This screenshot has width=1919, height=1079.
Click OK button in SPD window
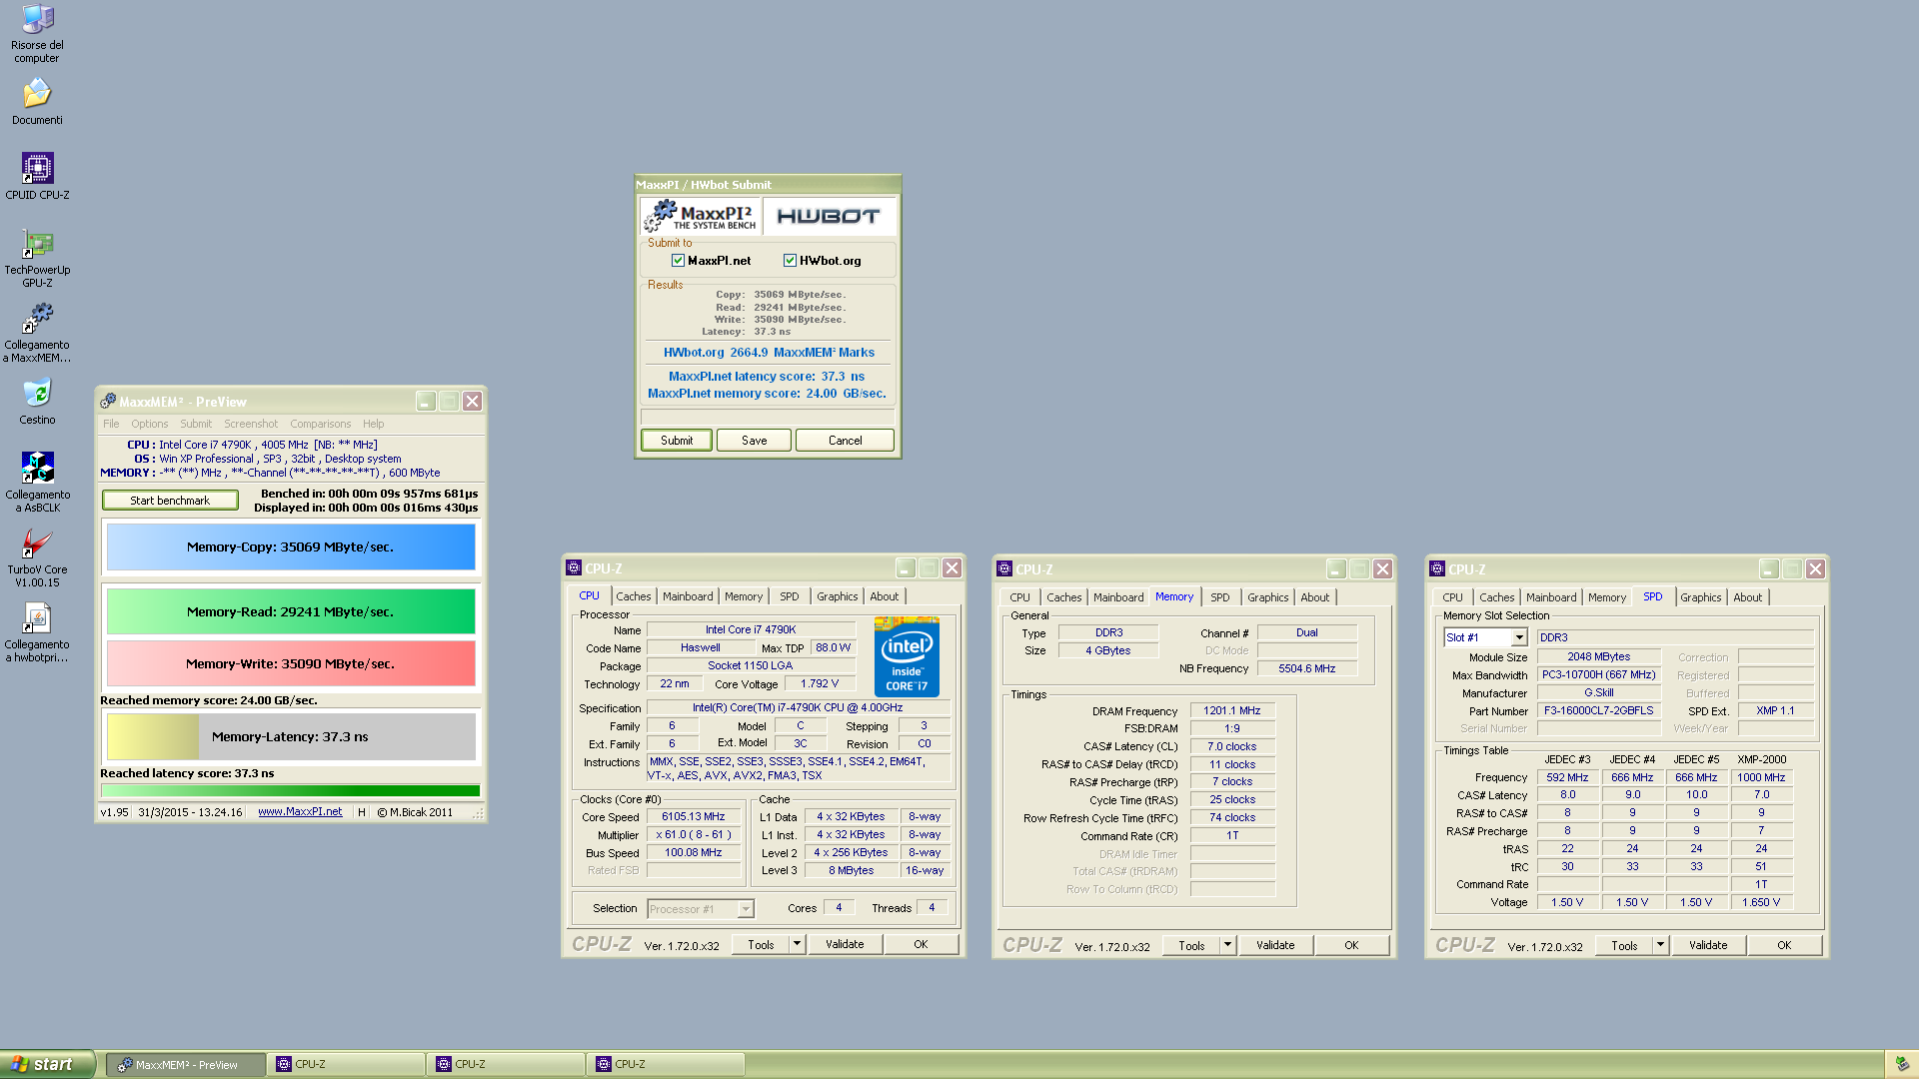1784,945
